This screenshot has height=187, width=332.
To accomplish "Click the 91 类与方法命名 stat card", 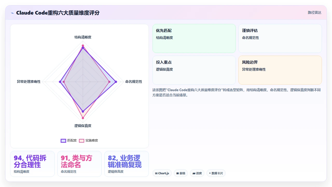I will click(79, 164).
